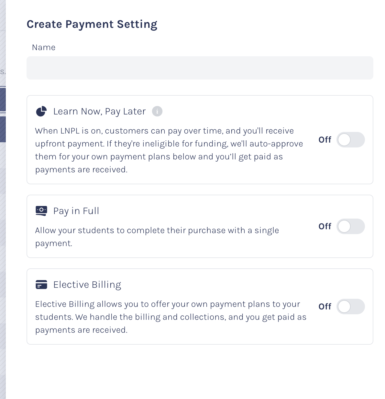385x399 pixels.
Task: Click the Pay in Full cash icon
Action: coord(41,210)
